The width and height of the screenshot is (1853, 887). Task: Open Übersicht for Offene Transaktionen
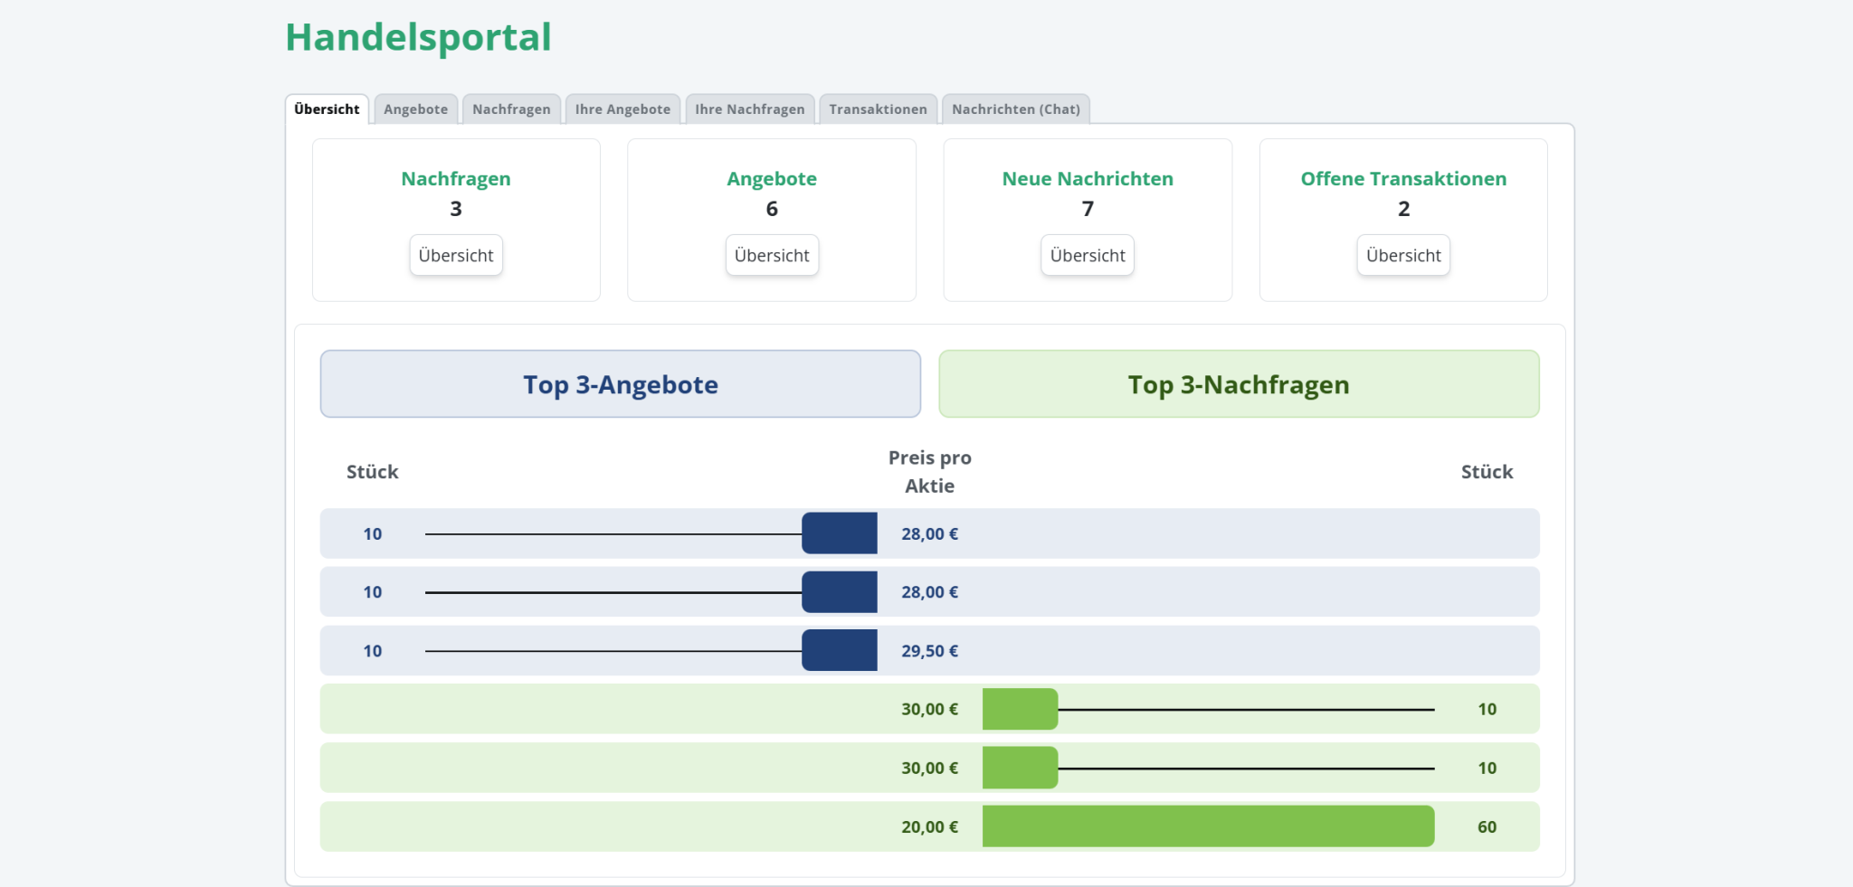1403,256
